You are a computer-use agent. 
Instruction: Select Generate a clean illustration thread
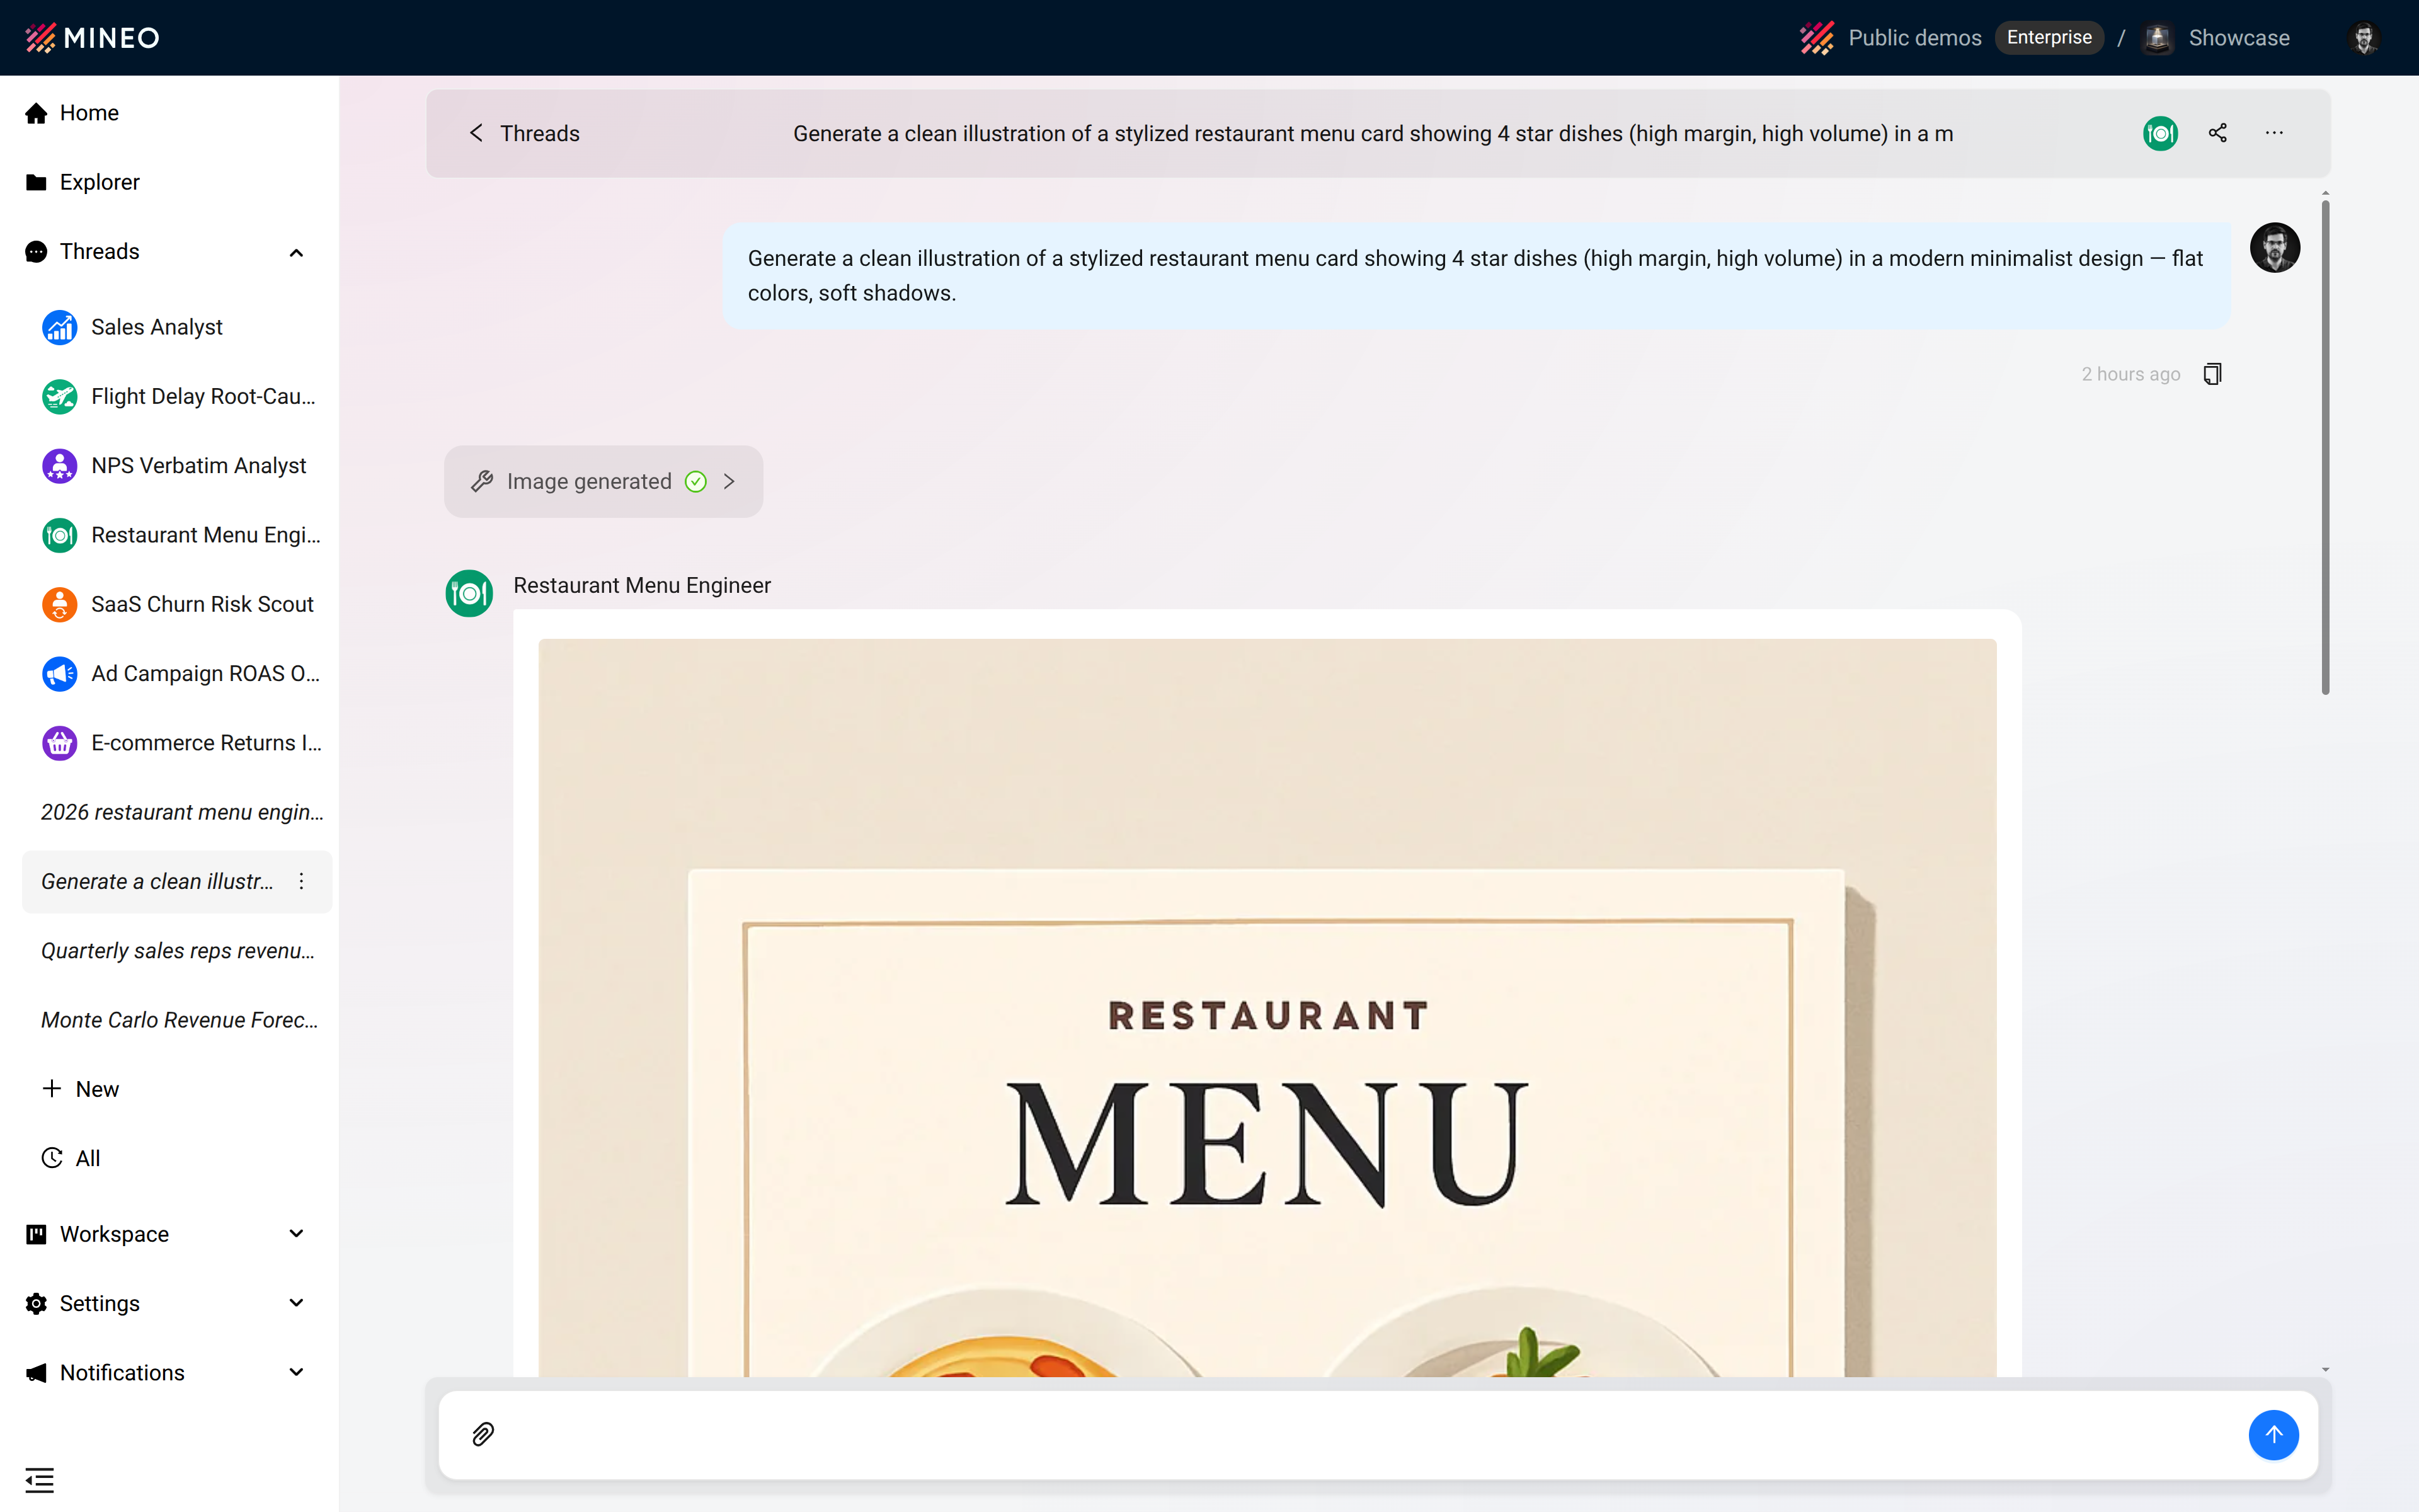pos(157,882)
